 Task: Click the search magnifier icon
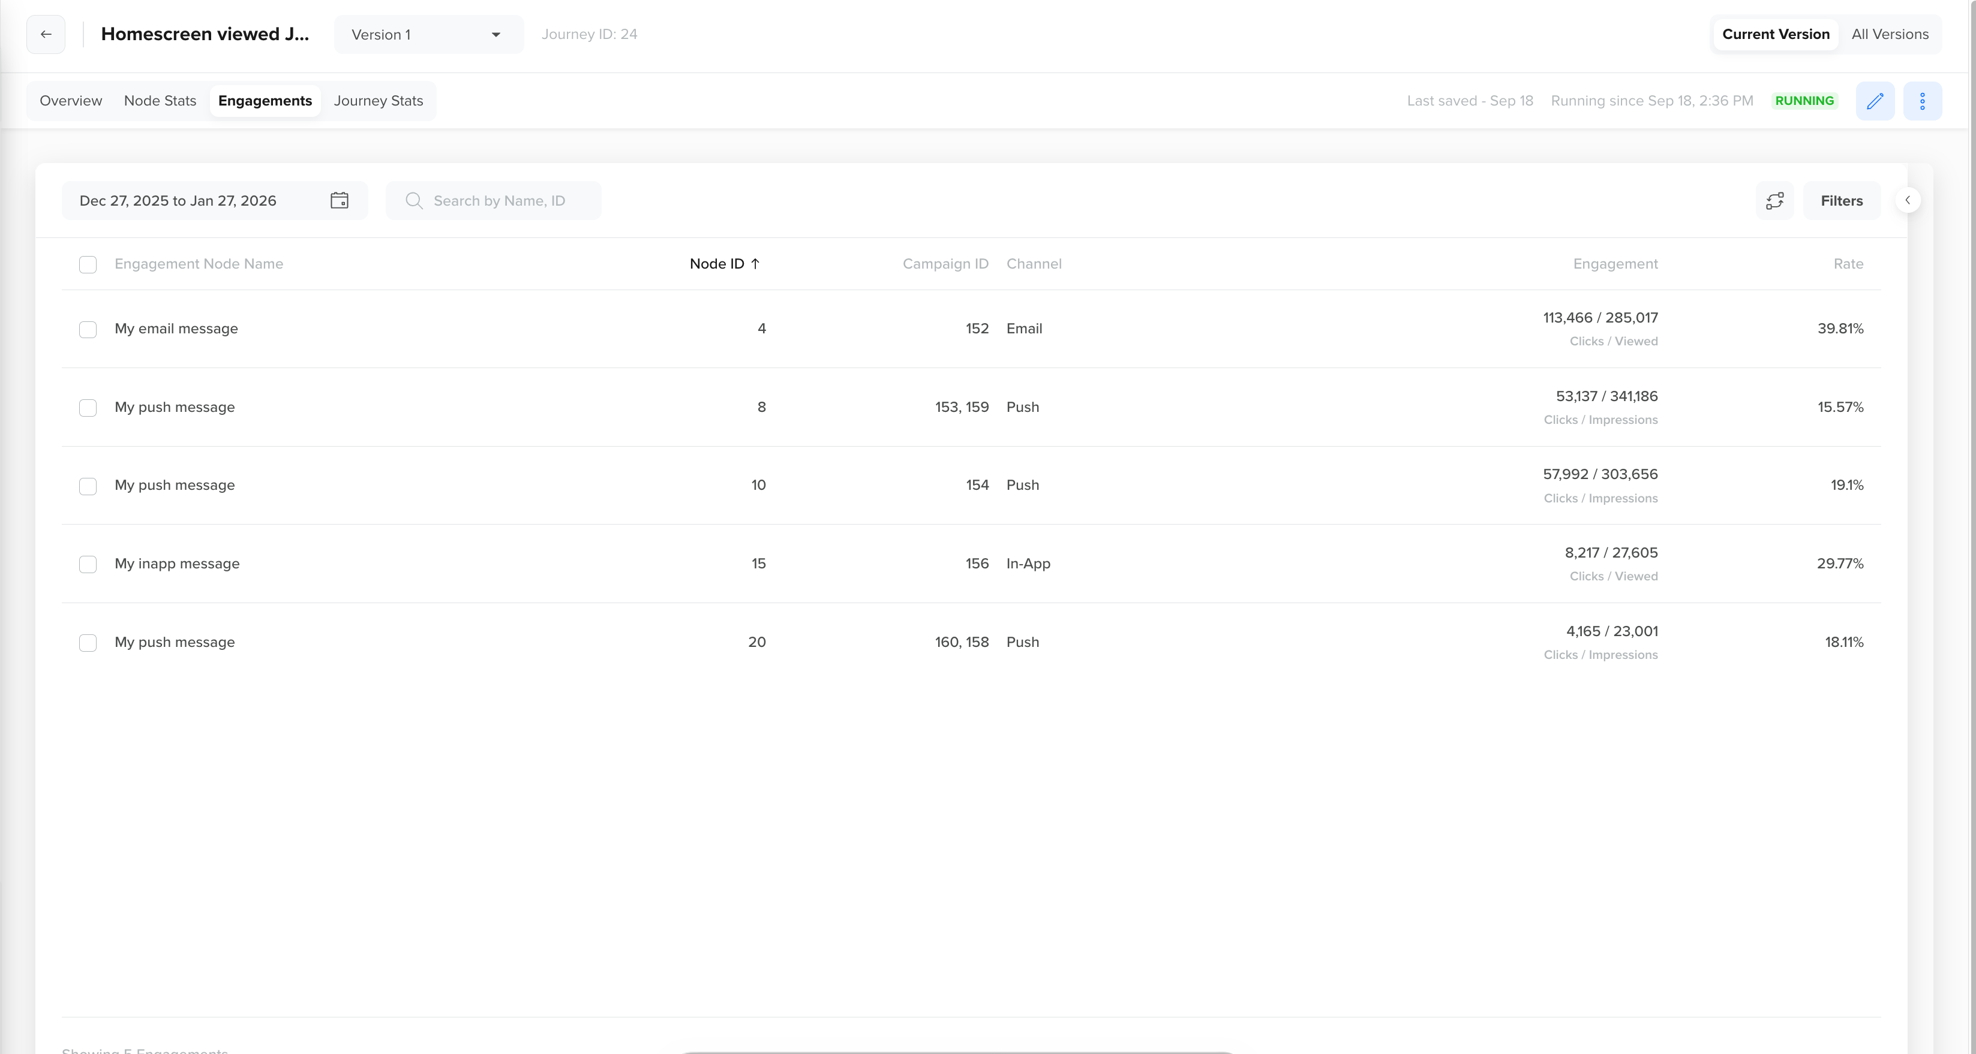[x=415, y=201]
